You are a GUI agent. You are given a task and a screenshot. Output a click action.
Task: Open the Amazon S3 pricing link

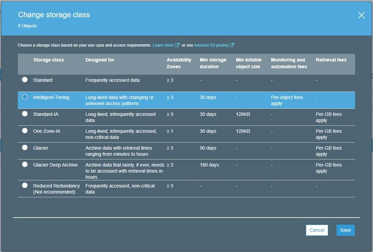click(x=211, y=45)
